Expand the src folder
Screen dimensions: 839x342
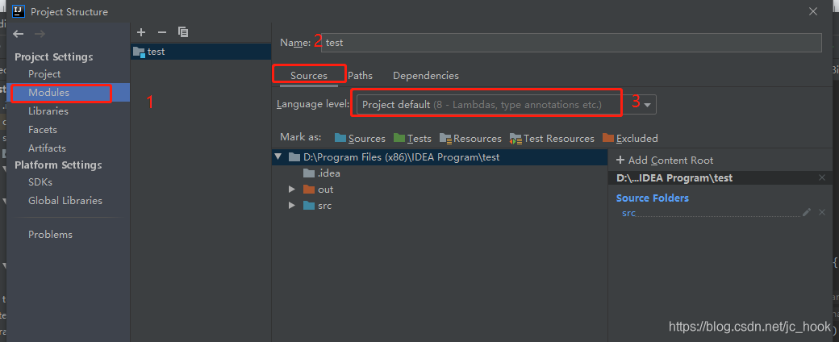click(291, 206)
